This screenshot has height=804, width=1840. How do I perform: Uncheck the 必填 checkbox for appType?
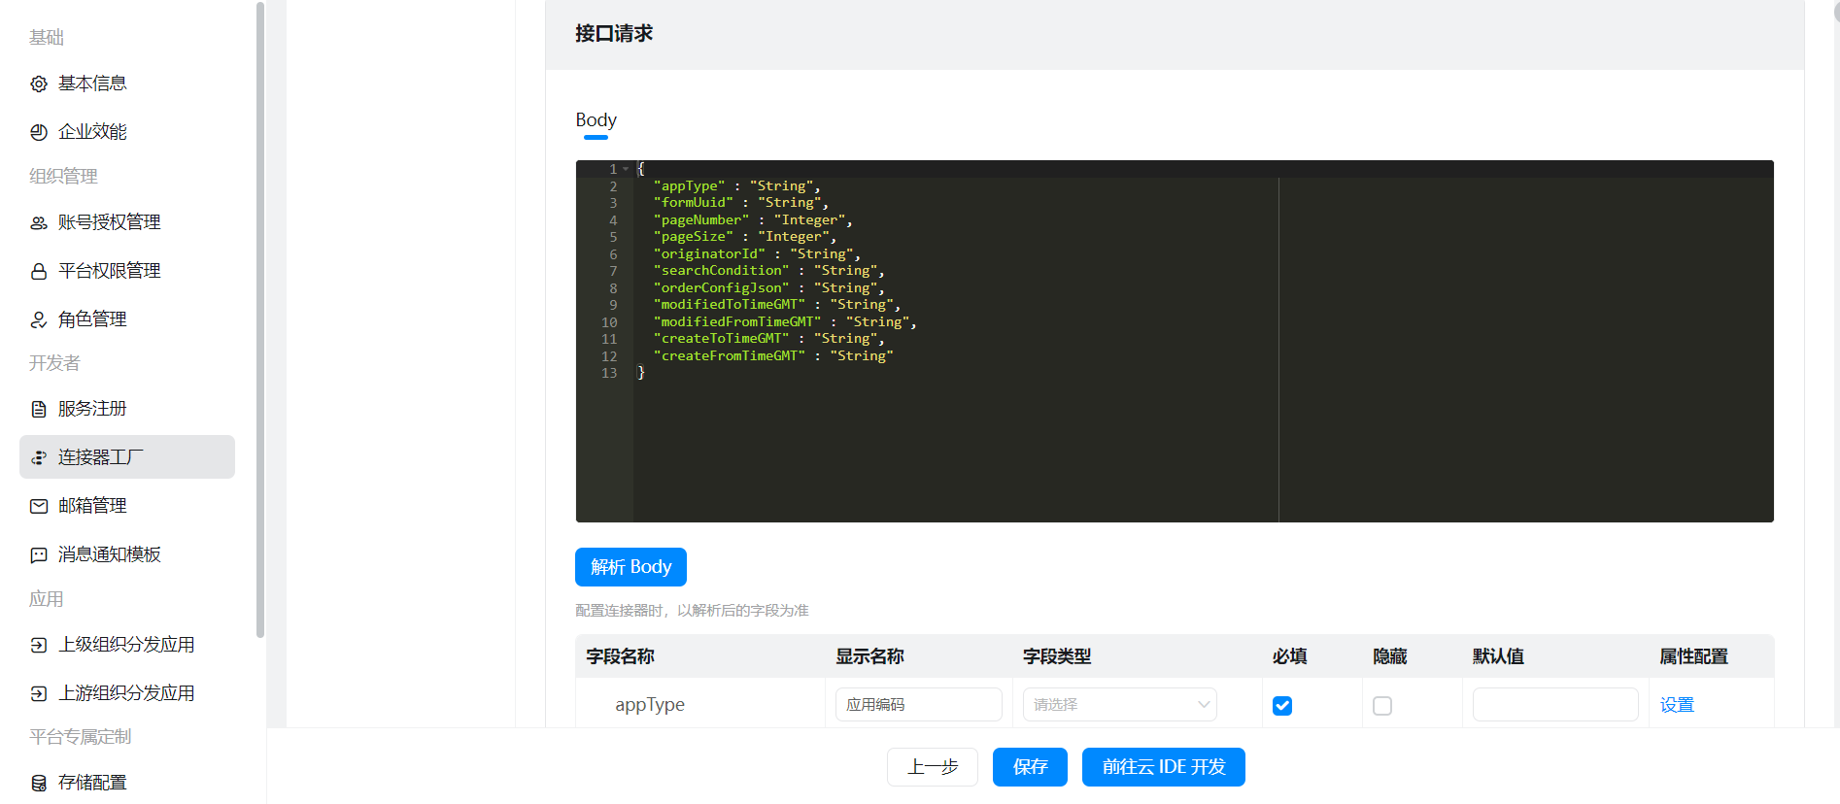[x=1282, y=706]
